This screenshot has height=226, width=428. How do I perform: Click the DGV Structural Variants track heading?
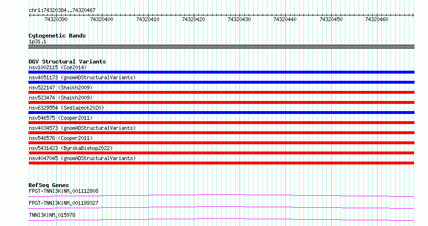click(67, 62)
